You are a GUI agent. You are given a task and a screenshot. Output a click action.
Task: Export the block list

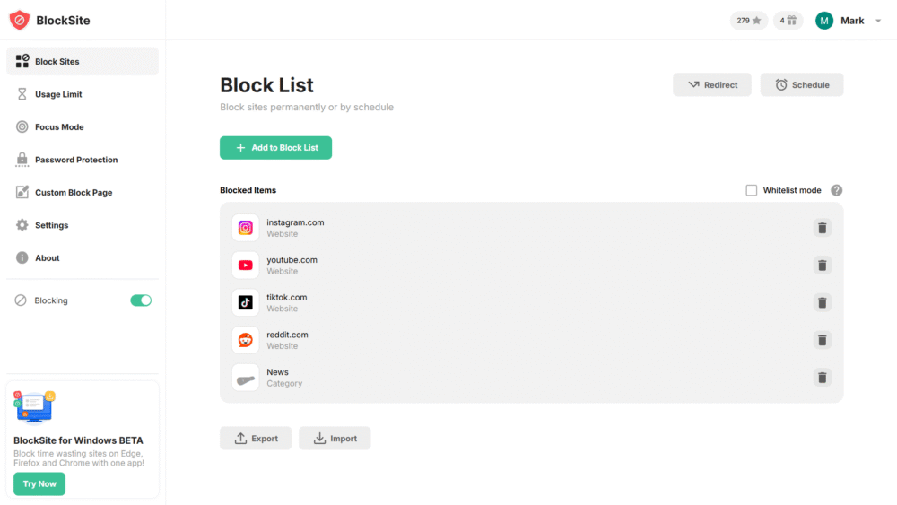256,438
